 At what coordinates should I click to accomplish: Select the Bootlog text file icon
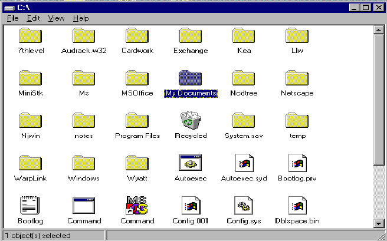[x=29, y=205]
